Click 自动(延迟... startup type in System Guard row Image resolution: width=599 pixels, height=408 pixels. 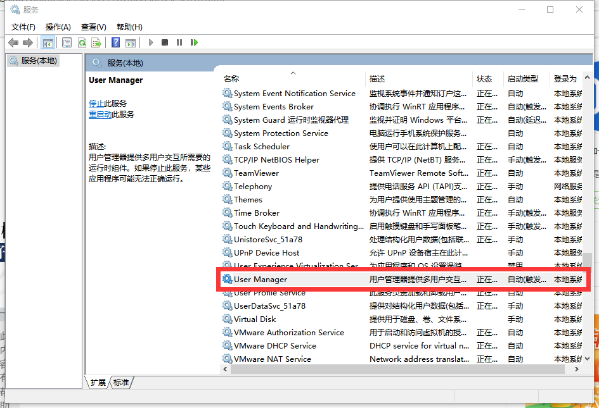click(x=527, y=120)
